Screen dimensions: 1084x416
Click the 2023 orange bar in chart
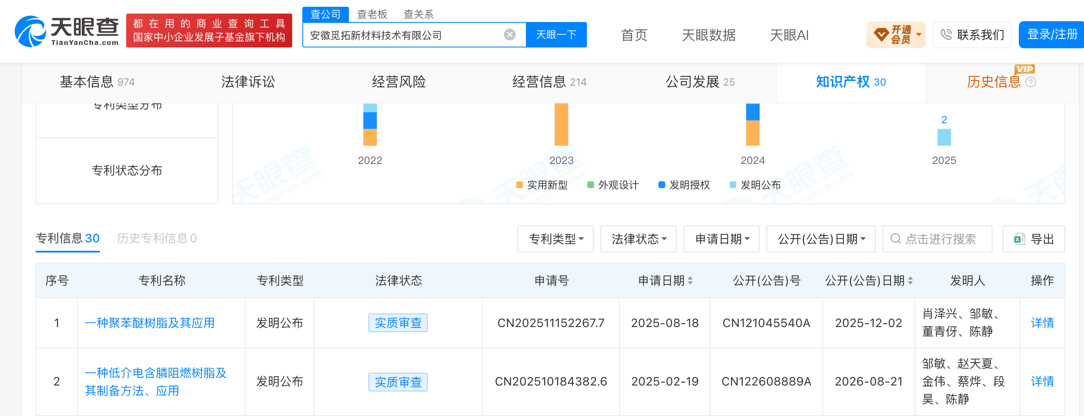point(561,125)
